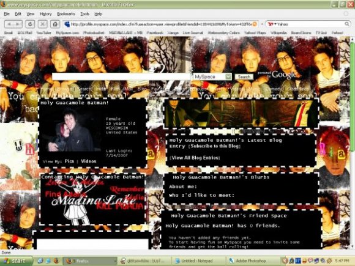This screenshot has width=355, height=266.
Task: Click the Internet Explorer quick launch icon
Action: point(40,260)
